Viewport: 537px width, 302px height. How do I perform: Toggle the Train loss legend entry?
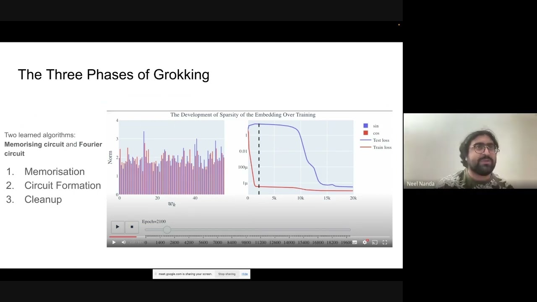click(x=375, y=147)
